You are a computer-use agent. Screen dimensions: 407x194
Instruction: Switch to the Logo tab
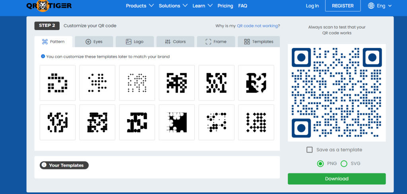[x=135, y=42]
